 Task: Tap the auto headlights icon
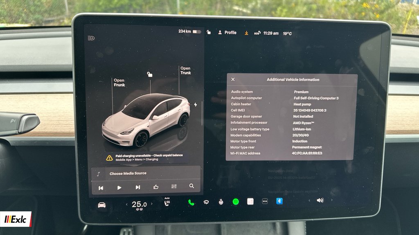point(91,38)
